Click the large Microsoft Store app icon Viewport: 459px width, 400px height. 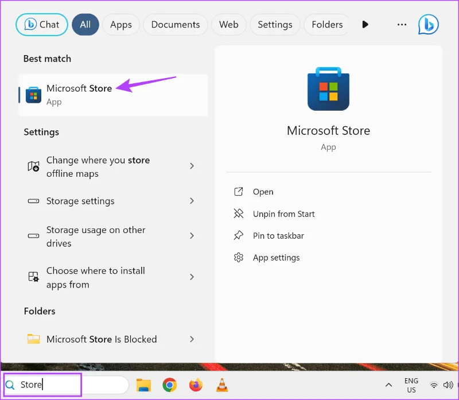coord(328,89)
